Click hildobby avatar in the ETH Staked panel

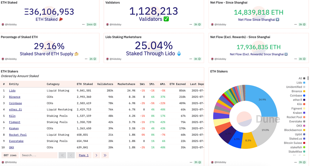point(3,24)
